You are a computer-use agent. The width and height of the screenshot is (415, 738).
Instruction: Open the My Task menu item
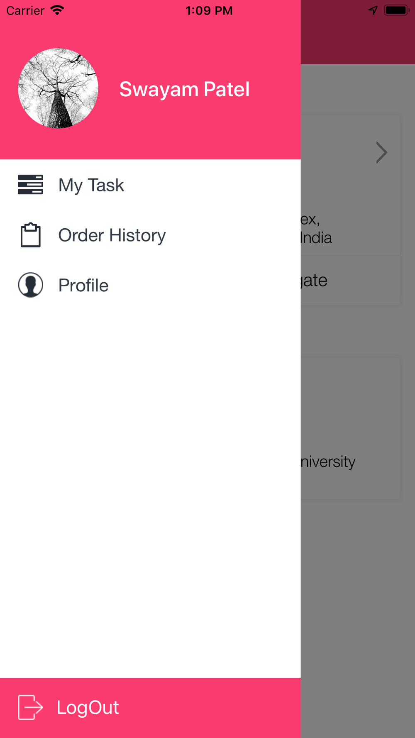pos(150,185)
